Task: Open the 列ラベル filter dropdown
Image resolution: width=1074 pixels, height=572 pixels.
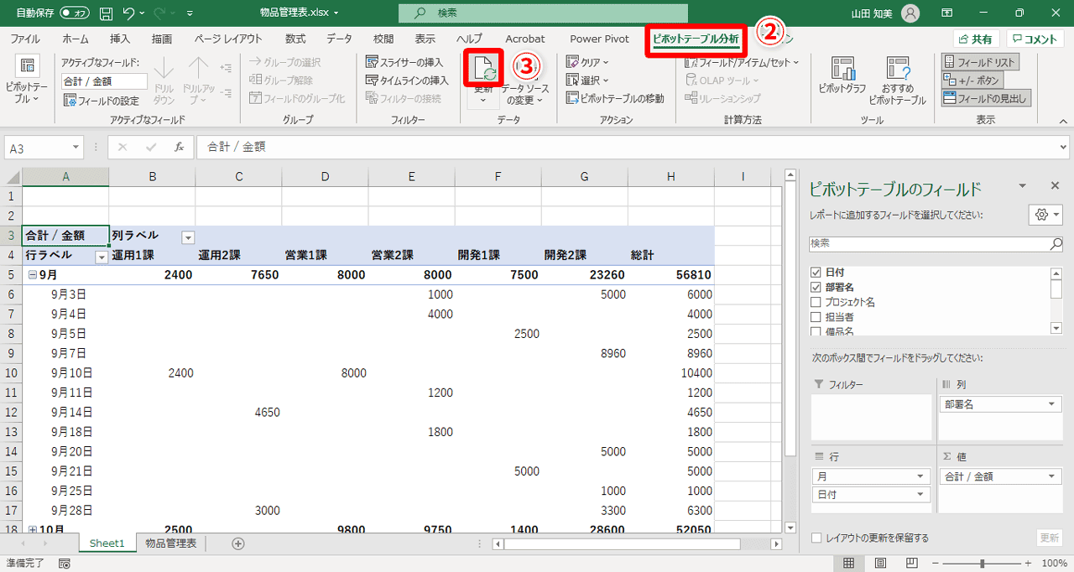Action: pyautogui.click(x=188, y=237)
